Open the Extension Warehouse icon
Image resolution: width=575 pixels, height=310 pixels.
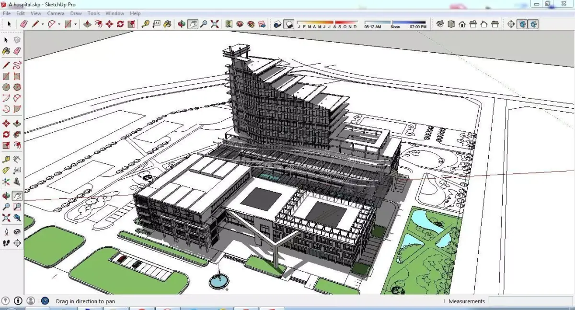(x=251, y=24)
